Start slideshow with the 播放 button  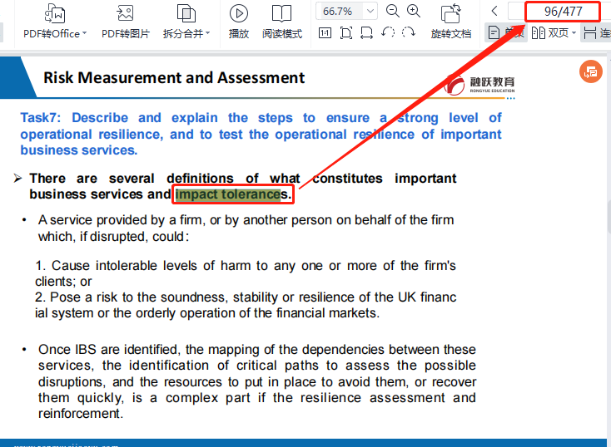click(x=239, y=13)
